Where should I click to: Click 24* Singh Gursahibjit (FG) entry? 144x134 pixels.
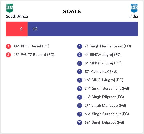click(x=107, y=88)
